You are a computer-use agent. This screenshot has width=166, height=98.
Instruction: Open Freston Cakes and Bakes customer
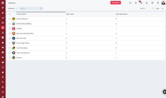pos(24,24)
